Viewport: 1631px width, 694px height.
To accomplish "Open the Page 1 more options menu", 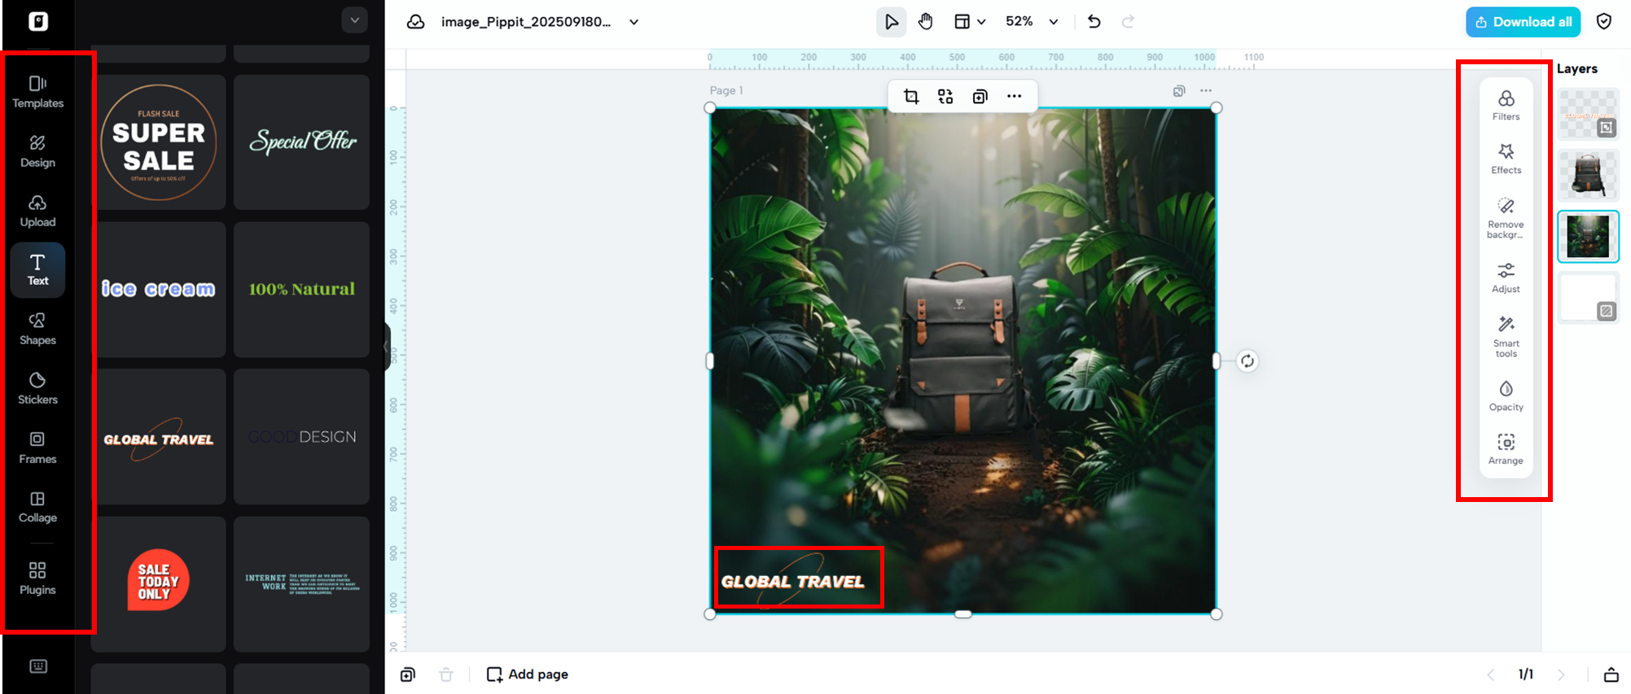I will click(1206, 91).
